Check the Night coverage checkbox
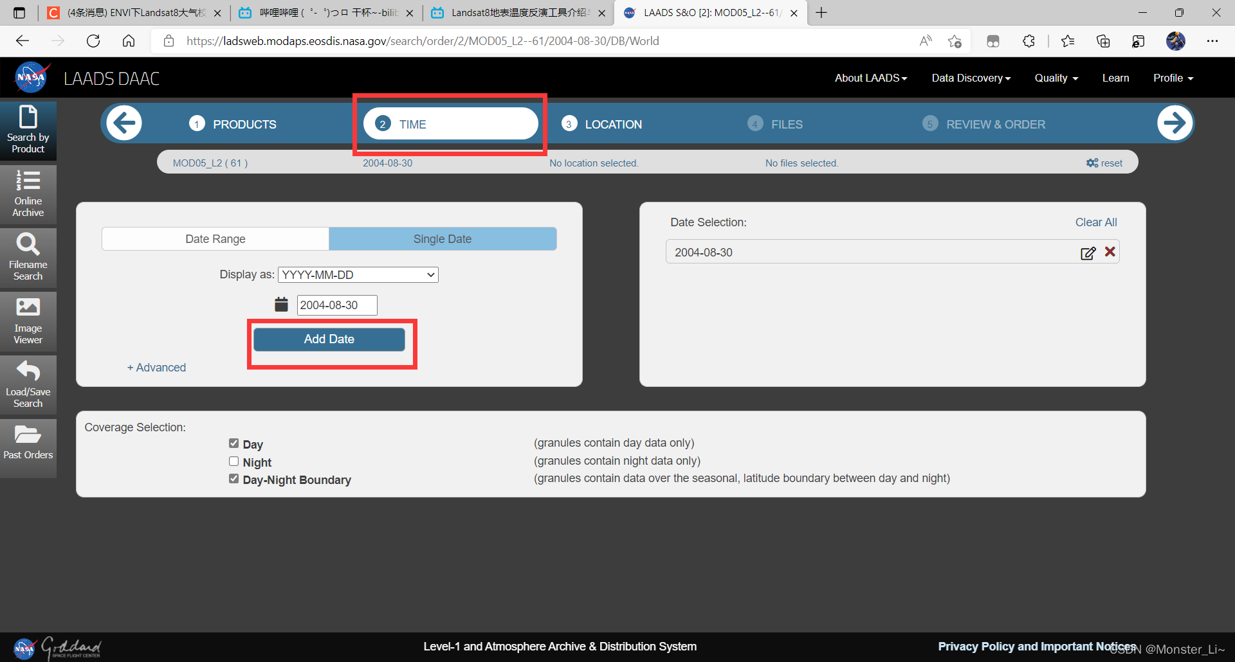Viewport: 1235px width, 662px height. coord(233,461)
